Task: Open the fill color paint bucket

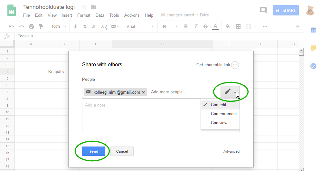Action: [228, 26]
